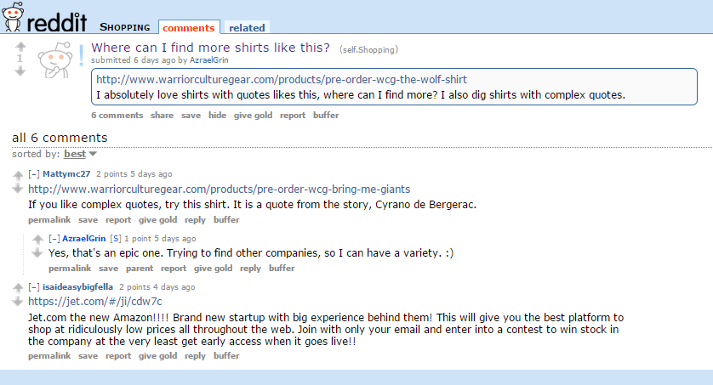The width and height of the screenshot is (713, 385).
Task: Downvote isaideasybigfella's comment
Action: 17,301
